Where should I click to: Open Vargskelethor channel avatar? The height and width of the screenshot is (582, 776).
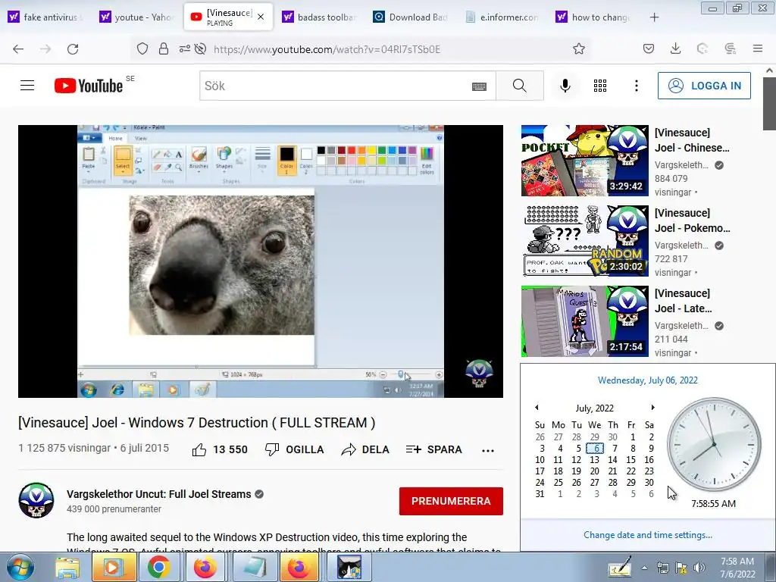[36, 500]
